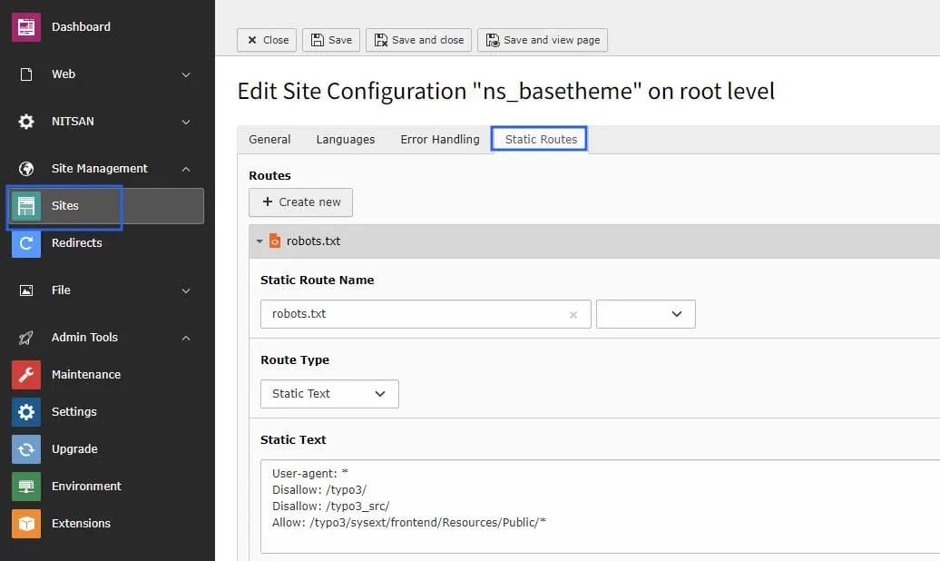Expand the File menu group
Screen dimensions: 940x561
[186, 291]
